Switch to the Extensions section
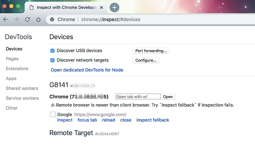Viewport: 255px width, 145px height. coord(17,69)
